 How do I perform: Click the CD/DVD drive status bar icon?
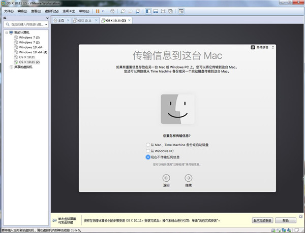pyautogui.click(x=279, y=230)
